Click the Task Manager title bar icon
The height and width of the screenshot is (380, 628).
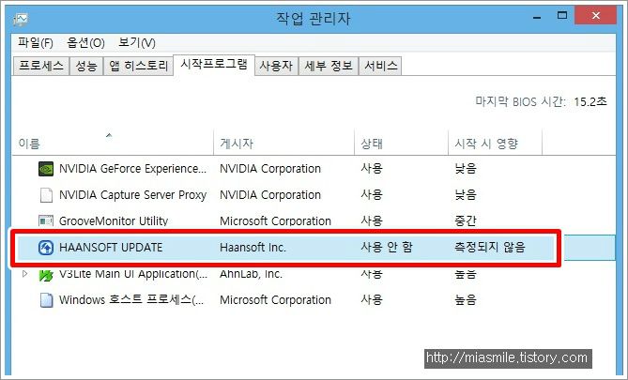21,19
